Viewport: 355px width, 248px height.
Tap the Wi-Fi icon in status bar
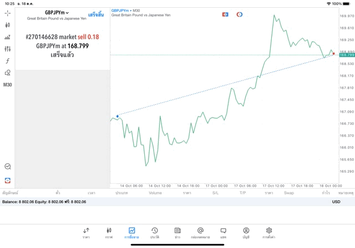click(328, 4)
